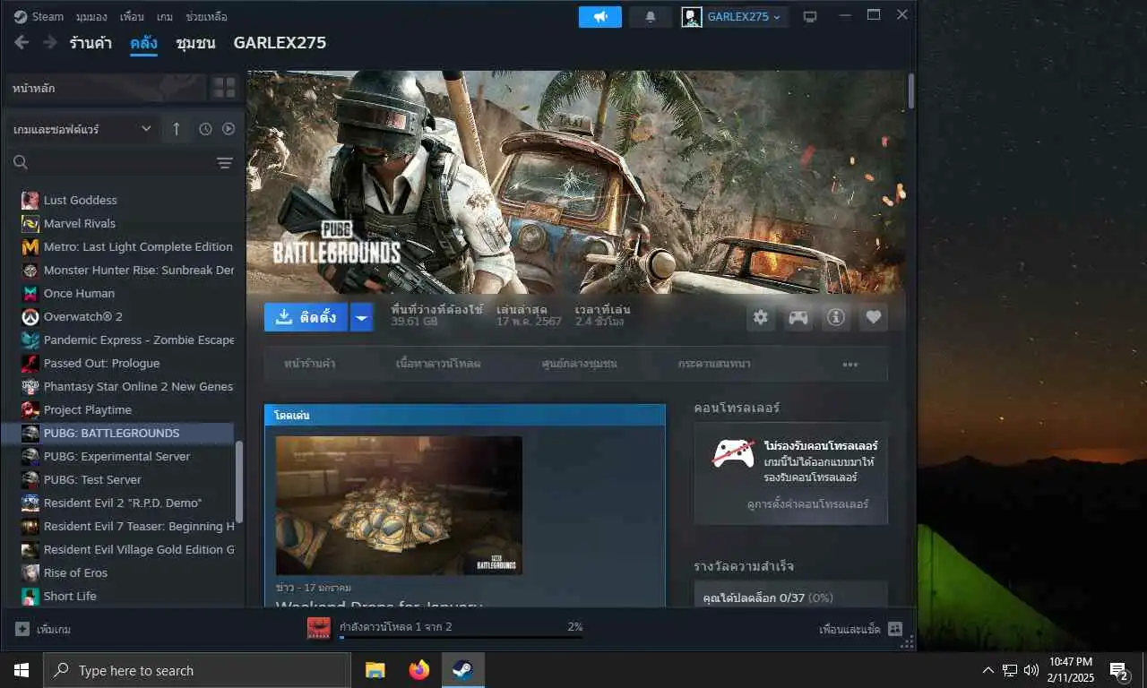Image resolution: width=1147 pixels, height=688 pixels.
Task: Open Firefox from the Windows taskbar
Action: [x=418, y=670]
